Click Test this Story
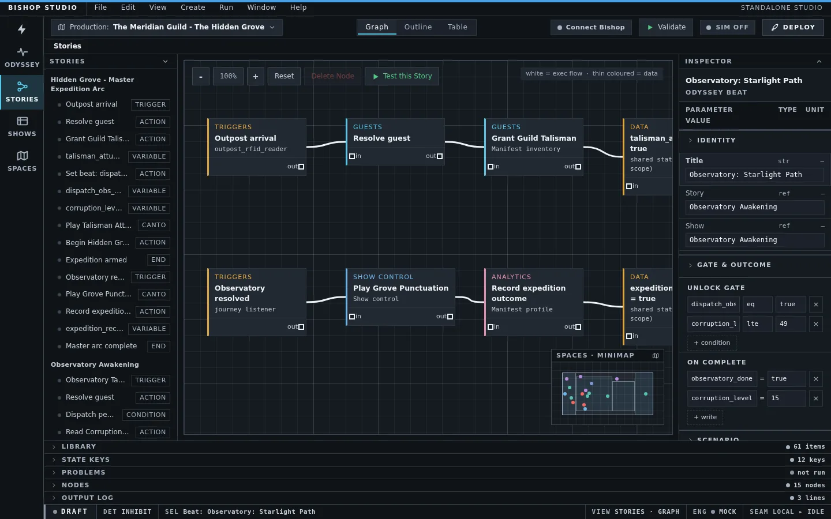831x519 pixels. tap(402, 76)
